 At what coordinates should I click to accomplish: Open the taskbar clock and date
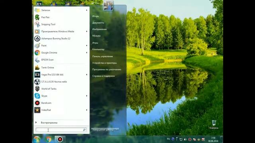click(x=213, y=139)
